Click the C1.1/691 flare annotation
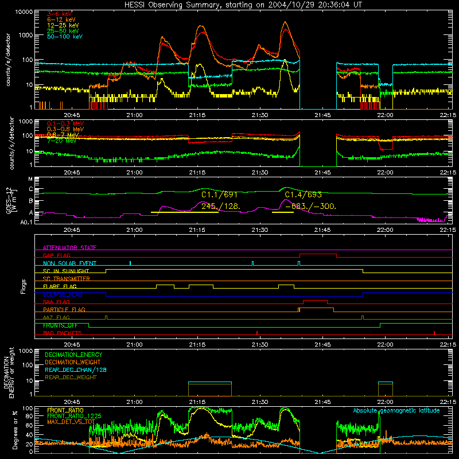This screenshot has width=459, height=459. [x=219, y=195]
